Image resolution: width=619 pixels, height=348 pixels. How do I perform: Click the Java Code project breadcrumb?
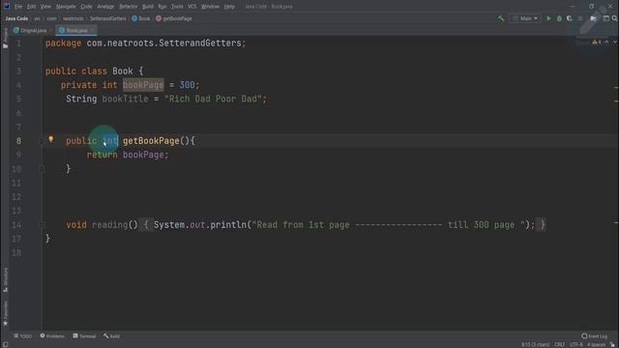click(x=16, y=18)
